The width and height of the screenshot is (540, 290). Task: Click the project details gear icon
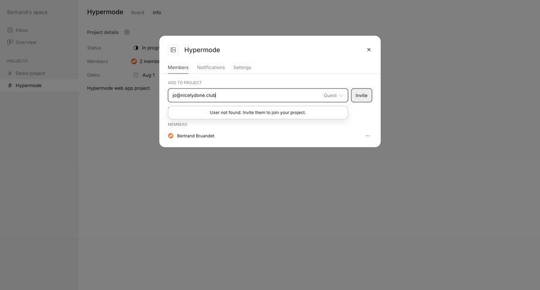coord(127,32)
